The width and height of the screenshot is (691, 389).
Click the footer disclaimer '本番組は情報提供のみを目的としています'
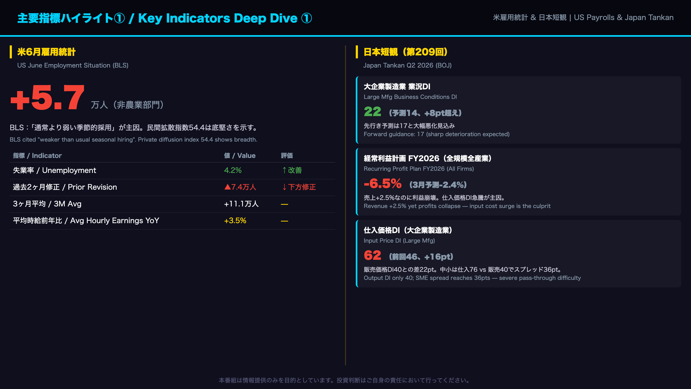(275, 380)
